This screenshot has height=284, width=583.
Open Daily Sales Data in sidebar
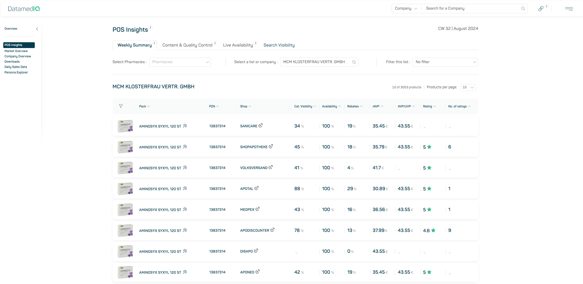pos(16,67)
